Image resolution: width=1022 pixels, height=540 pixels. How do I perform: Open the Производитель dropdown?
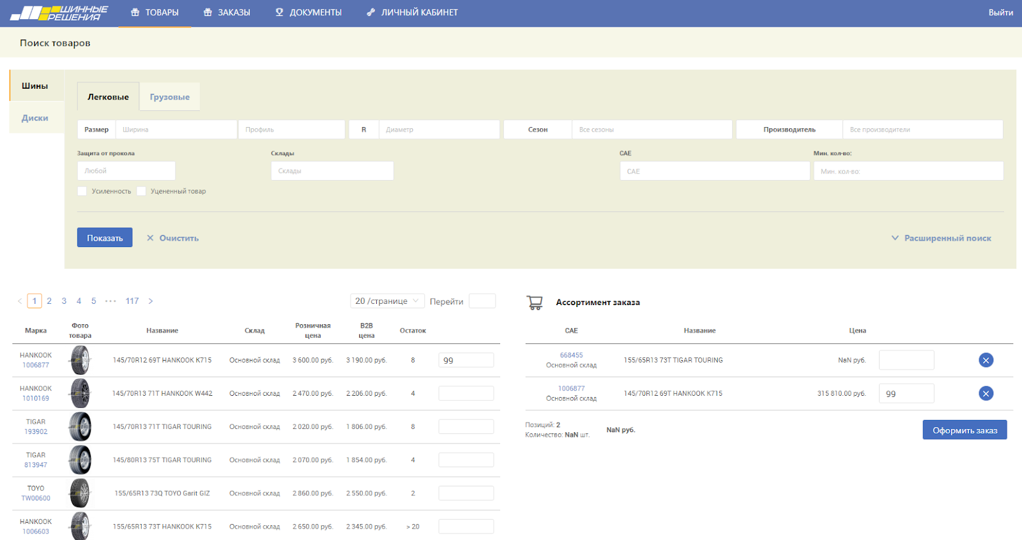[x=922, y=130]
